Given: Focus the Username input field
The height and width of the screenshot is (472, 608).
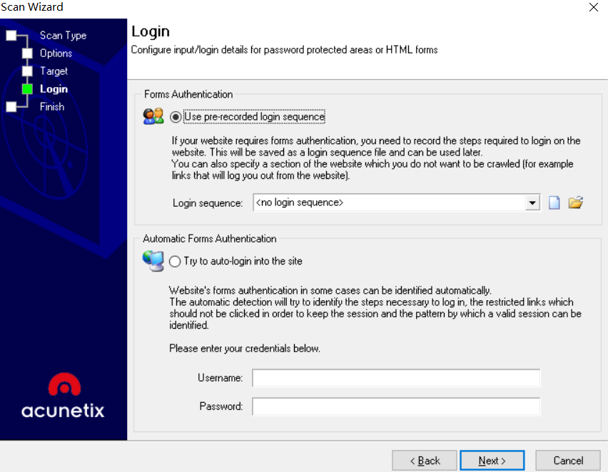Looking at the screenshot, I should [396, 378].
